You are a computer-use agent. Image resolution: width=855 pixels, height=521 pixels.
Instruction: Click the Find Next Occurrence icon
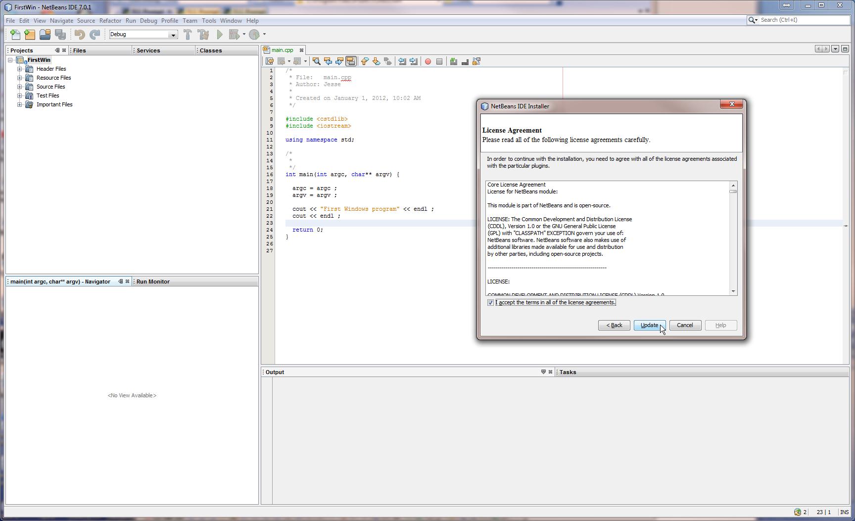pos(339,61)
